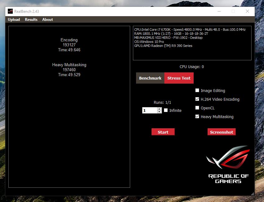Click the RAM 1800.1 MHz info line

[171, 34]
